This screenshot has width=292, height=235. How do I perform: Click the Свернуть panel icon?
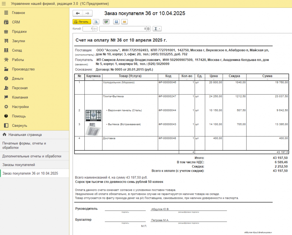(6, 125)
